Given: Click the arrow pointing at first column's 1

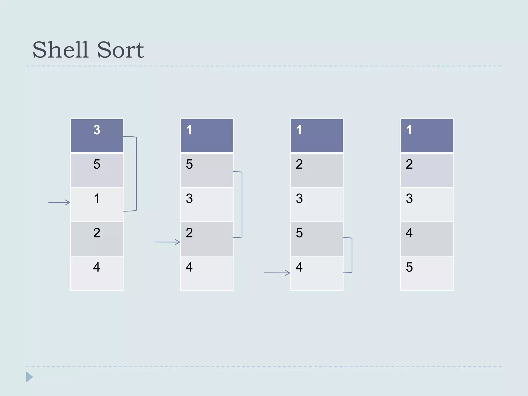Looking at the screenshot, I should coord(59,202).
